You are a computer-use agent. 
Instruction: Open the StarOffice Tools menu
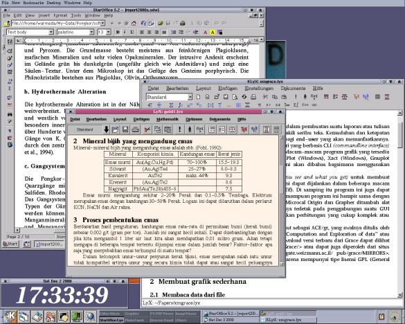tap(76, 15)
